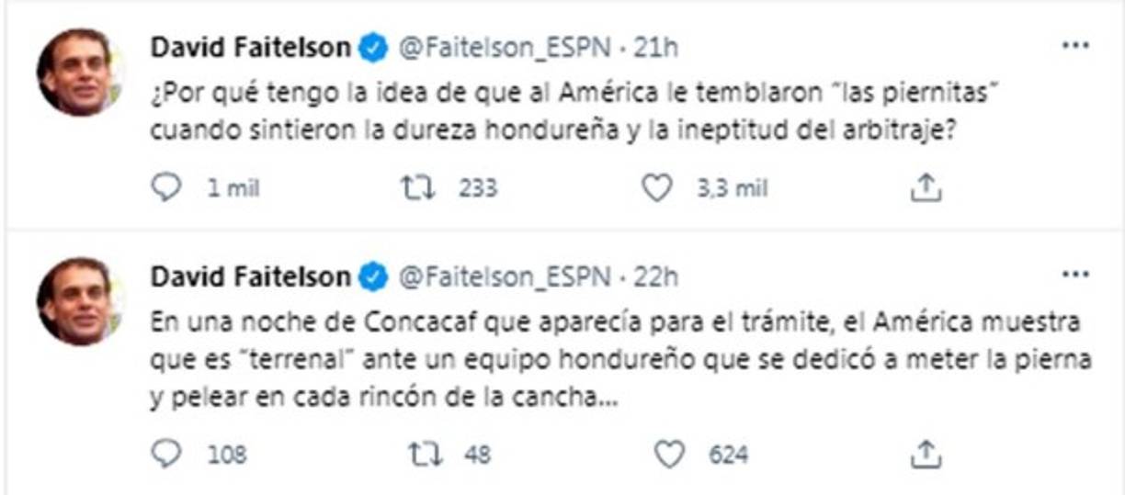Click David Faitelson name on first tweet
The height and width of the screenshot is (495, 1125).
pyautogui.click(x=249, y=47)
